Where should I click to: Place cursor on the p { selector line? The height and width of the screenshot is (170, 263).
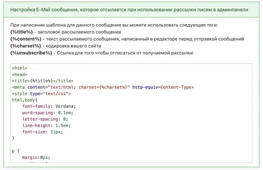coord(16,151)
